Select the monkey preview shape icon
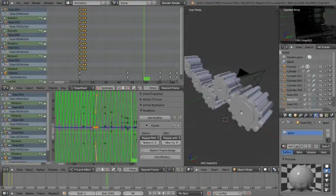Image resolution: width=336 pixels, height=196 pixels. click(x=327, y=180)
